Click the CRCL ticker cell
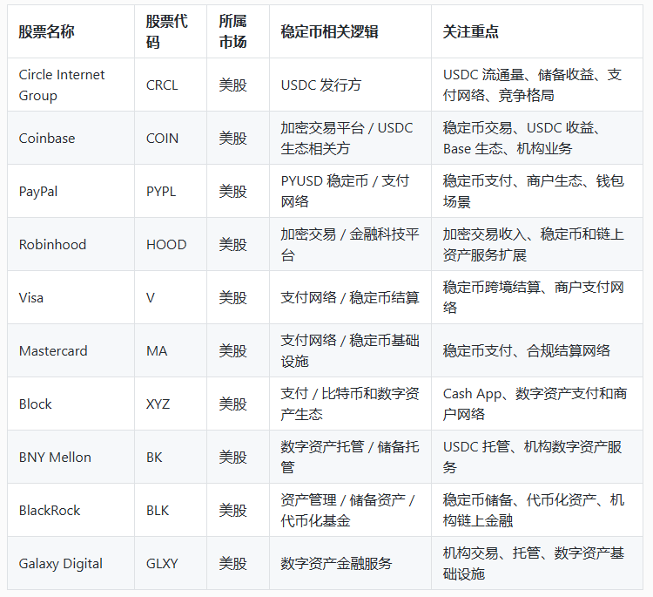The image size is (653, 597). [x=171, y=85]
